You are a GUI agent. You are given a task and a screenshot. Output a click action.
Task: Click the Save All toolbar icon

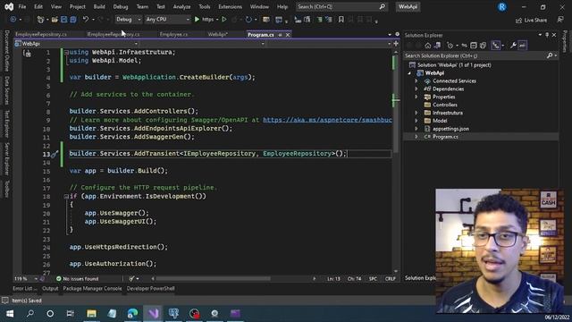(x=73, y=20)
